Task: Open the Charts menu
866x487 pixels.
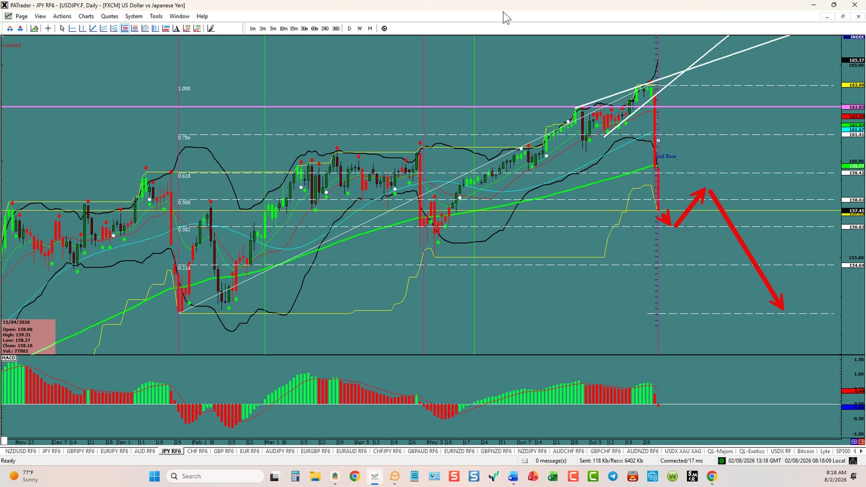Action: [86, 16]
